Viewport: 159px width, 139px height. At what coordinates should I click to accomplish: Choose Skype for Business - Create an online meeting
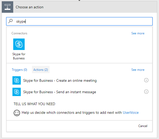pyautogui.click(x=60, y=81)
